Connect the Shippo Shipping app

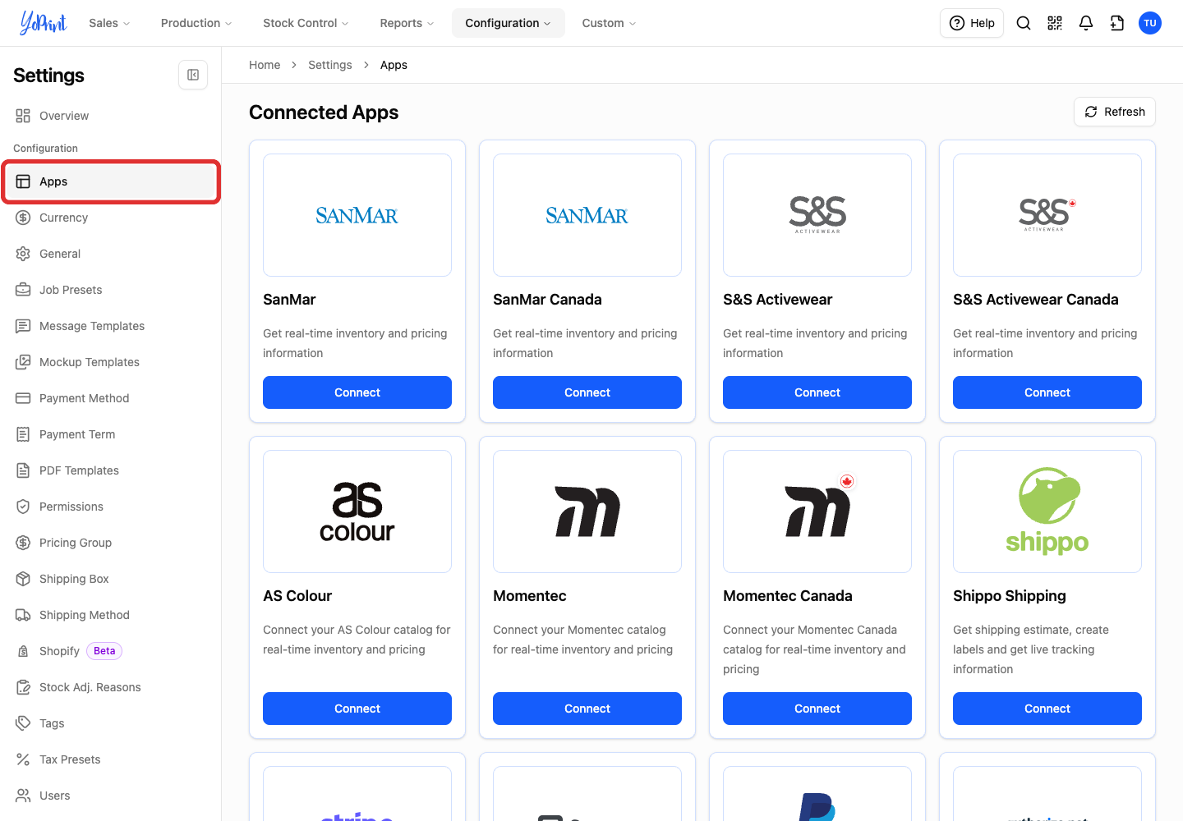pyautogui.click(x=1047, y=709)
